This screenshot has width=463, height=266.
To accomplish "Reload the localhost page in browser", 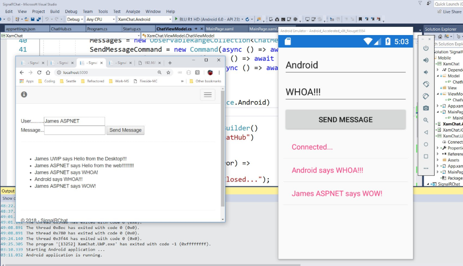I will (39, 73).
